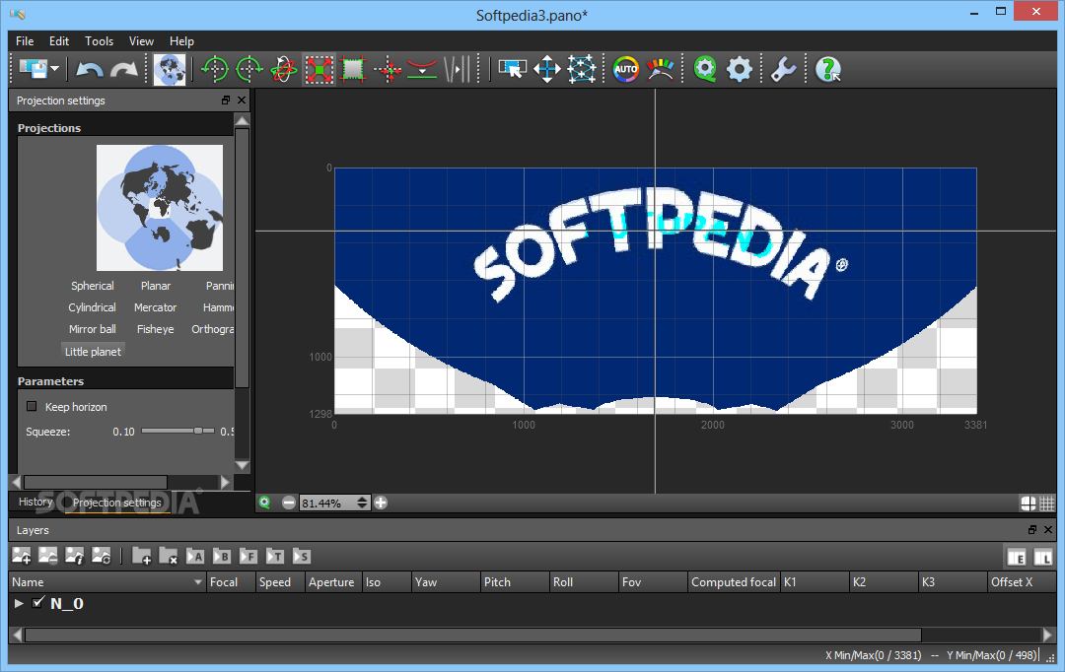
Task: Open the File menu
Action: (x=25, y=40)
